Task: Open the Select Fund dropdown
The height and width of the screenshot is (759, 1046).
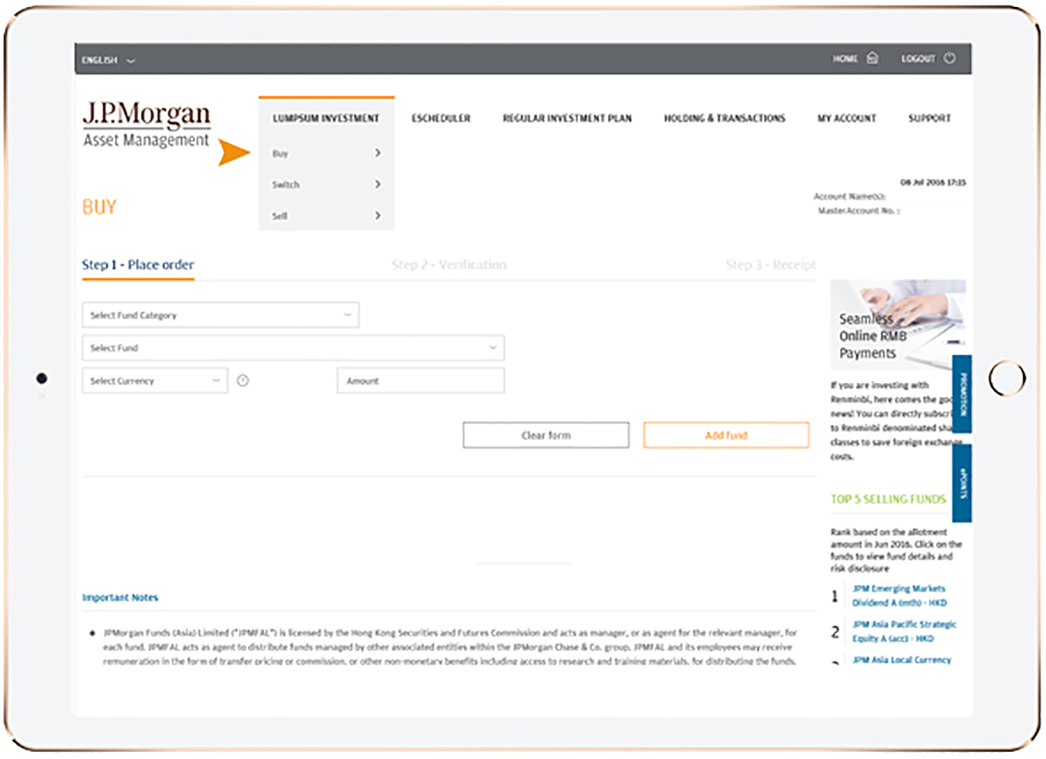Action: tap(293, 348)
